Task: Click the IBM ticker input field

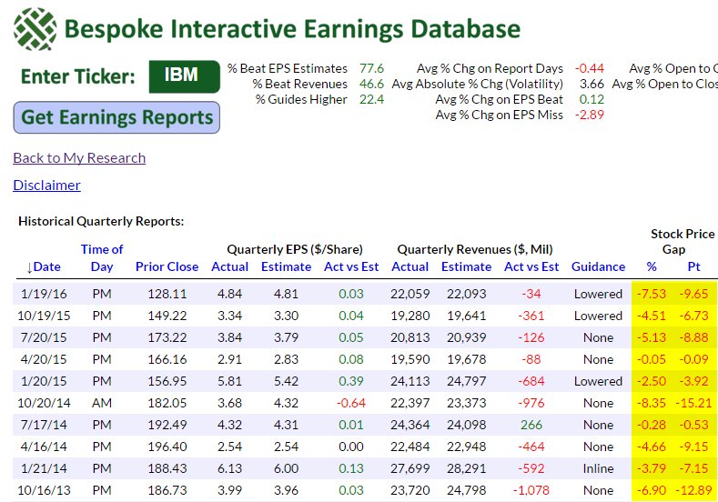Action: tap(184, 76)
